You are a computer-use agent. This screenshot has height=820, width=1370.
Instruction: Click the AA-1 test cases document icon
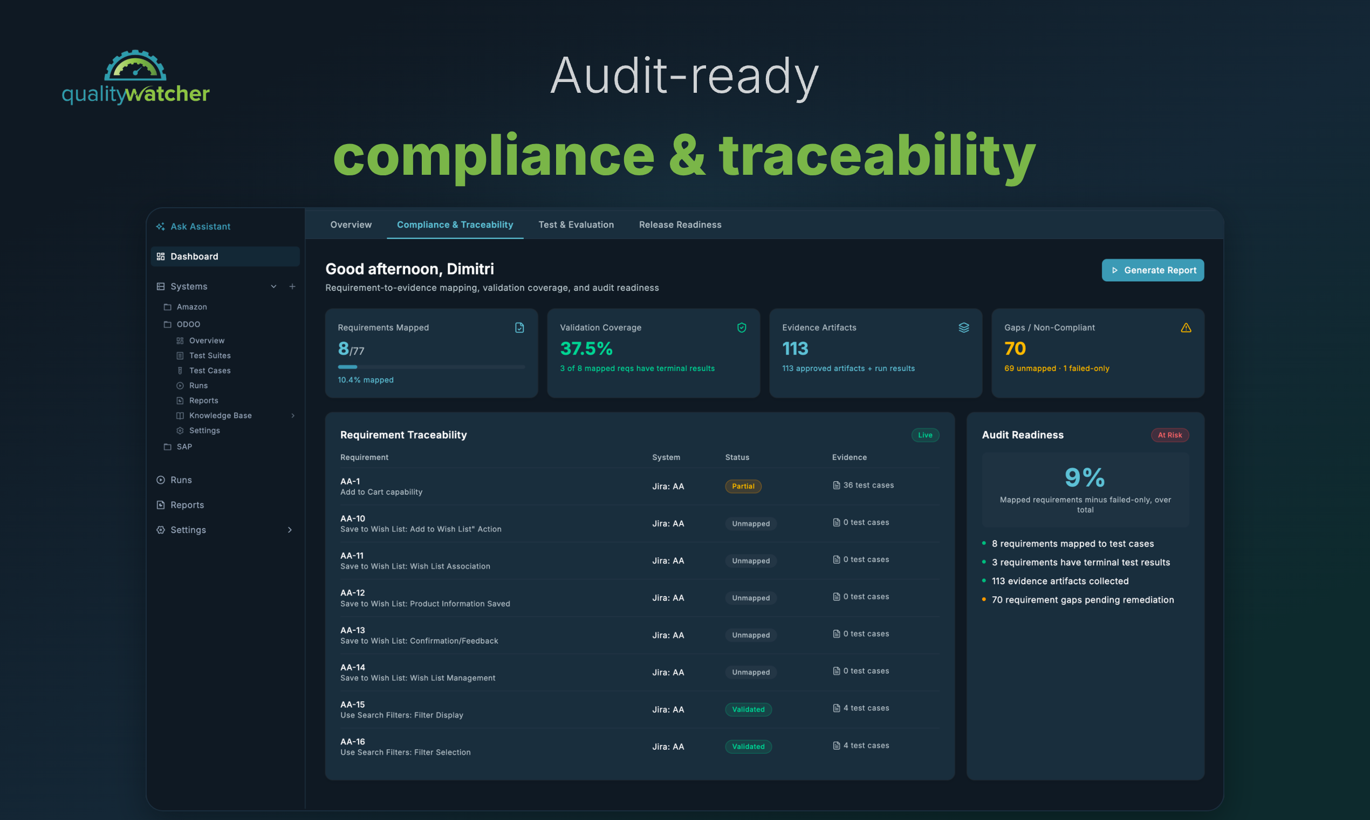coord(837,485)
